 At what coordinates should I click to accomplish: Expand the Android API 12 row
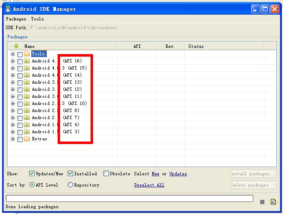(x=13, y=89)
